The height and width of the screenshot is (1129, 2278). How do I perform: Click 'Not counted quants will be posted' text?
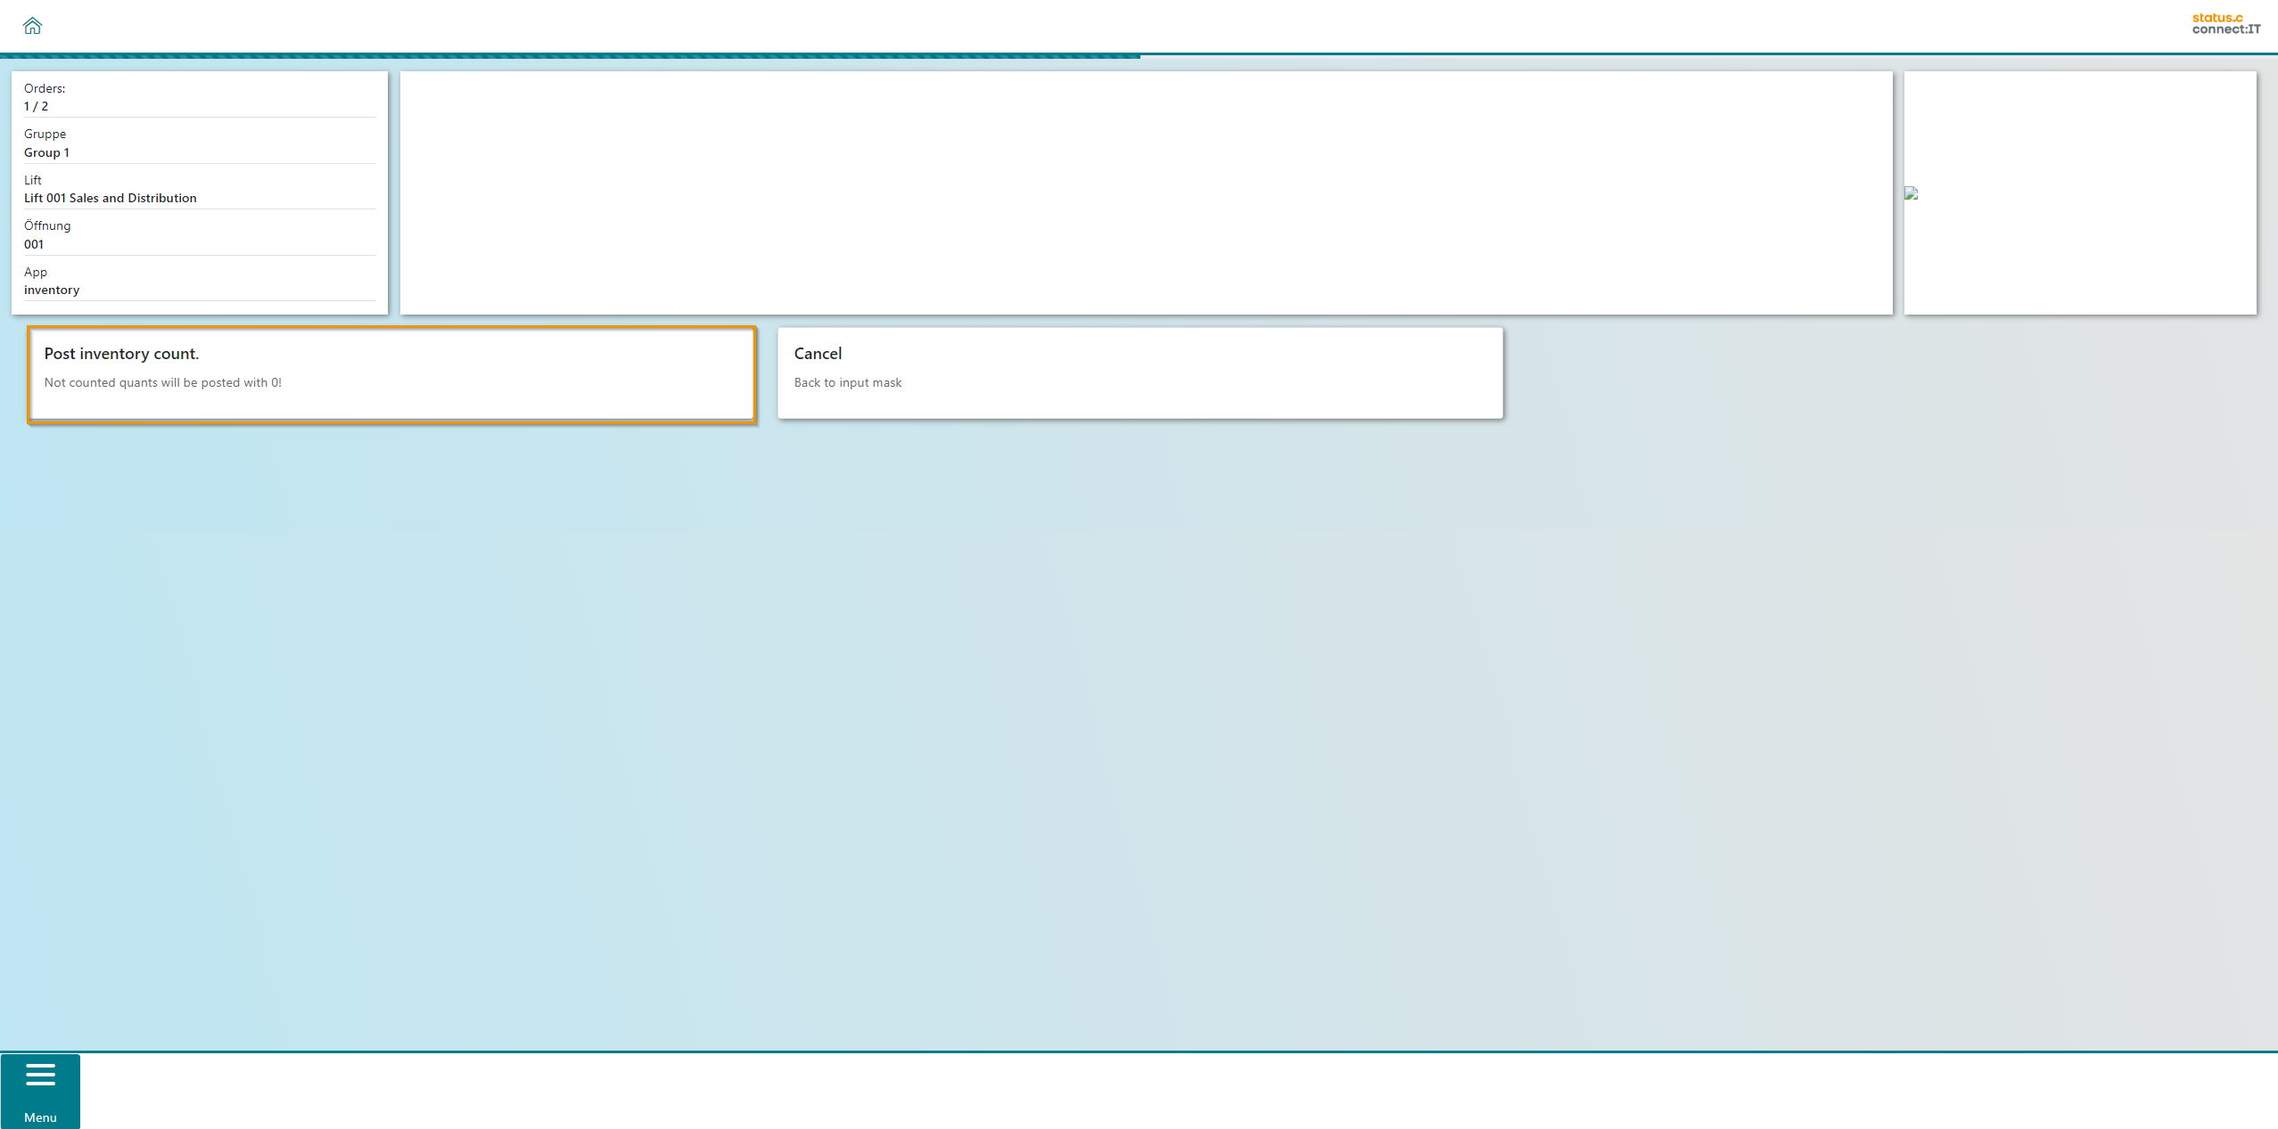(162, 382)
